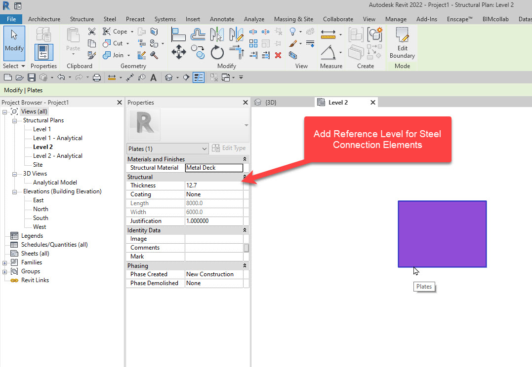Click the Cope tool

tap(116, 32)
